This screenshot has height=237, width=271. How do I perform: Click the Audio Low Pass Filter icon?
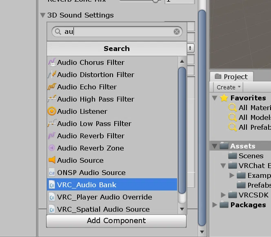(52, 124)
